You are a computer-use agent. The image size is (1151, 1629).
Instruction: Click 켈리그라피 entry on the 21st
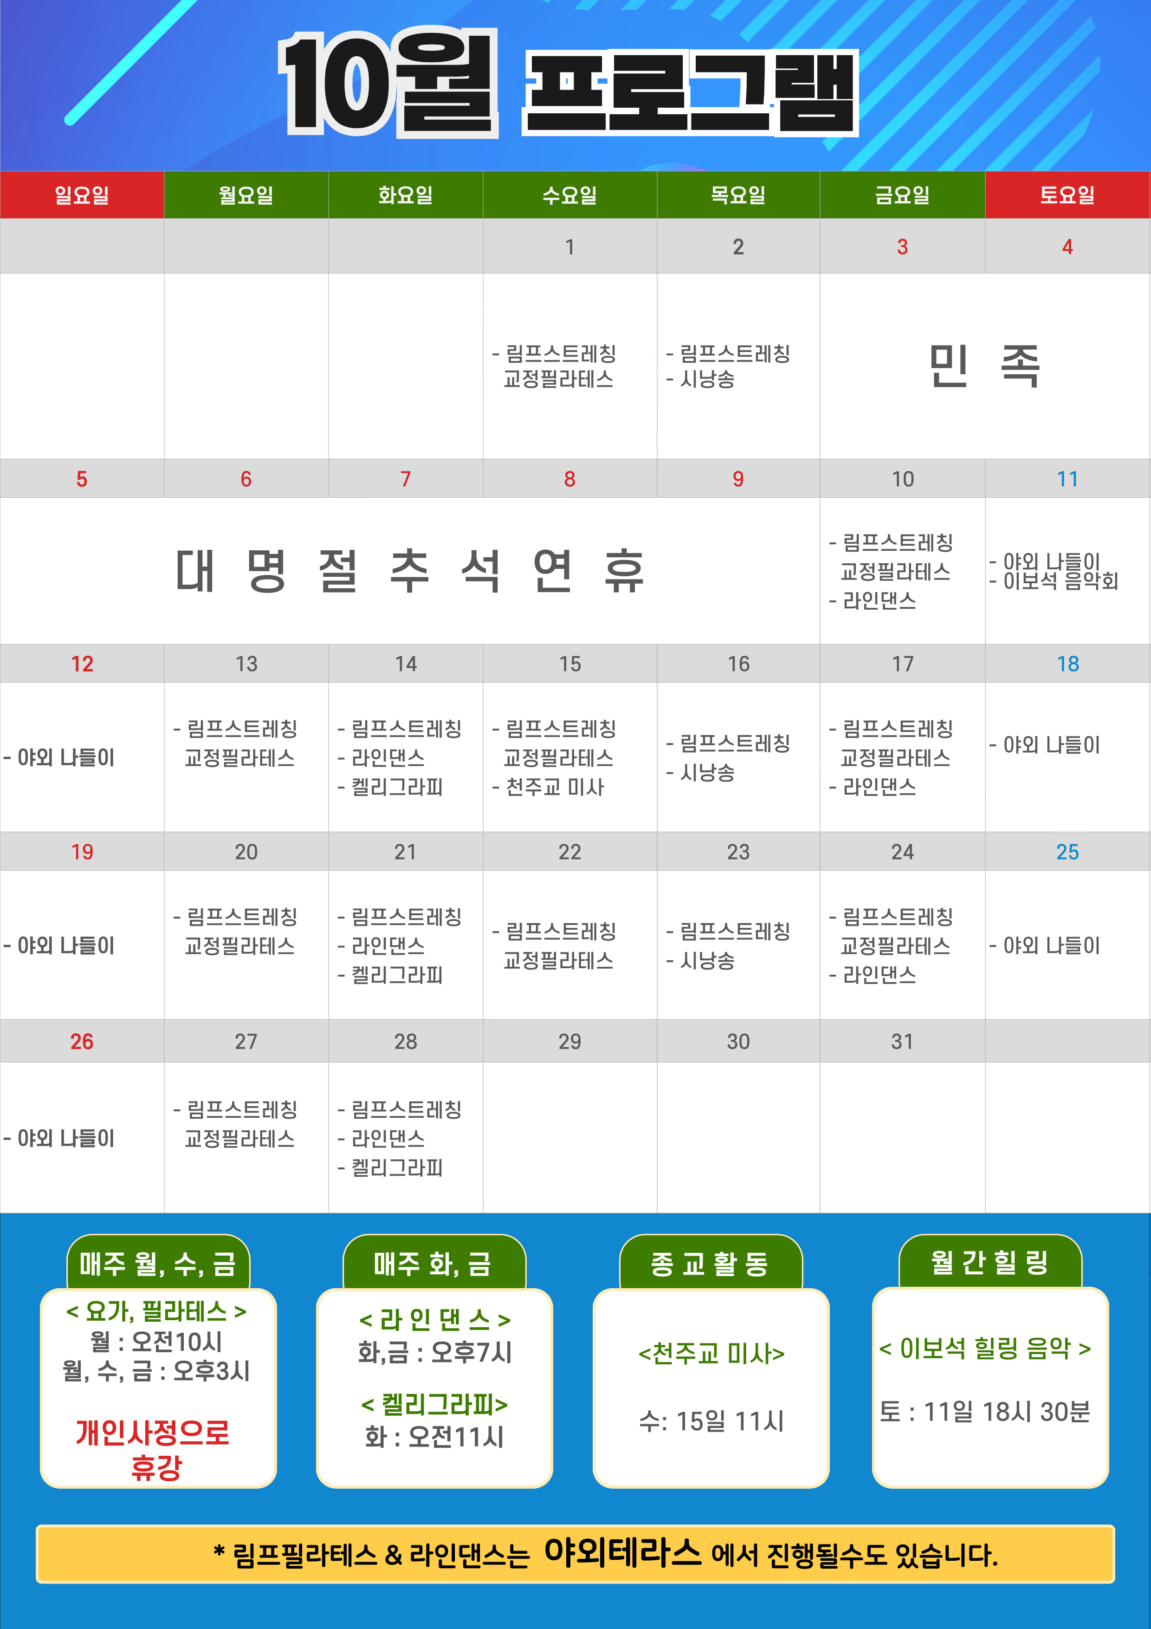tap(396, 975)
